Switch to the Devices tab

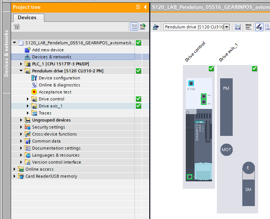pyautogui.click(x=27, y=17)
